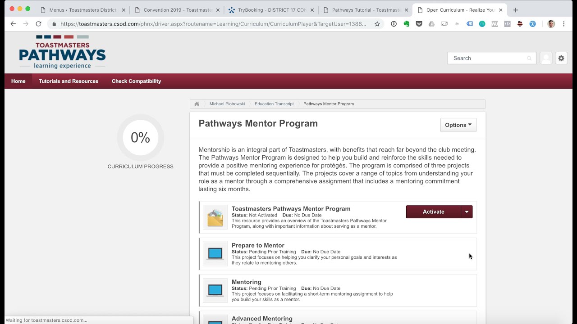
Task: Click the home icon in the breadcrumb
Action: tap(197, 104)
